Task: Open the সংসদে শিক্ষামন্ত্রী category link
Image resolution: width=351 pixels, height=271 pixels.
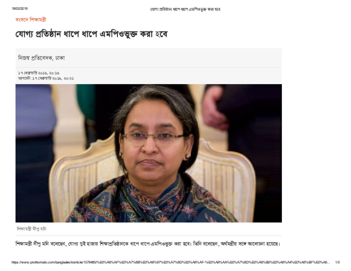Action: [31, 20]
